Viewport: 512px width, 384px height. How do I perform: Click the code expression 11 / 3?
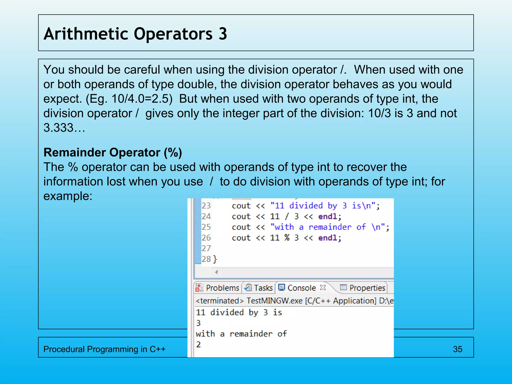[x=284, y=216]
